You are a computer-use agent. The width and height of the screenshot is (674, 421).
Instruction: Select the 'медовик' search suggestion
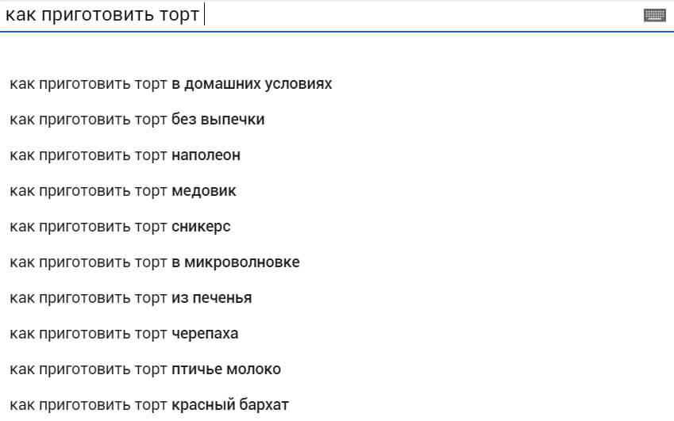point(123,191)
